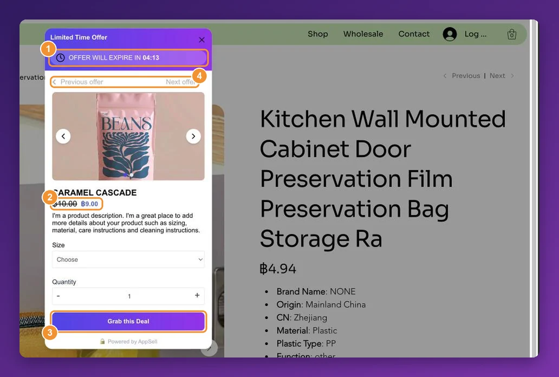
Task: Go to Next offer in popup
Action: coord(180,82)
